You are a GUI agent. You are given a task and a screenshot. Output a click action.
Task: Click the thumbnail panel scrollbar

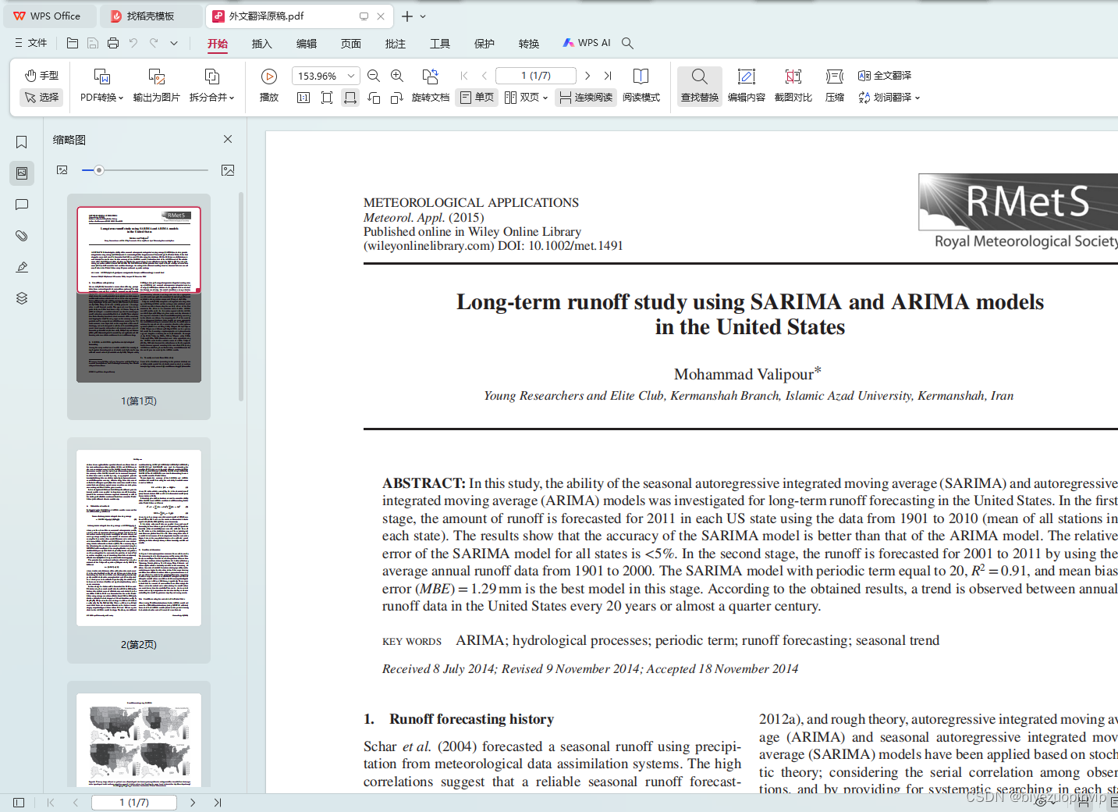point(241,297)
